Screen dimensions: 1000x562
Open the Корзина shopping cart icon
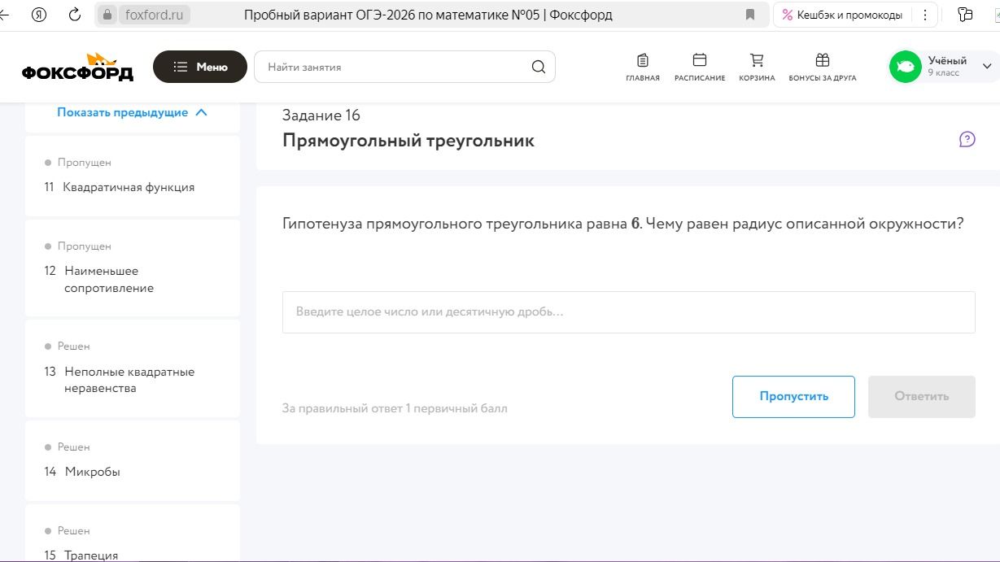click(757, 60)
